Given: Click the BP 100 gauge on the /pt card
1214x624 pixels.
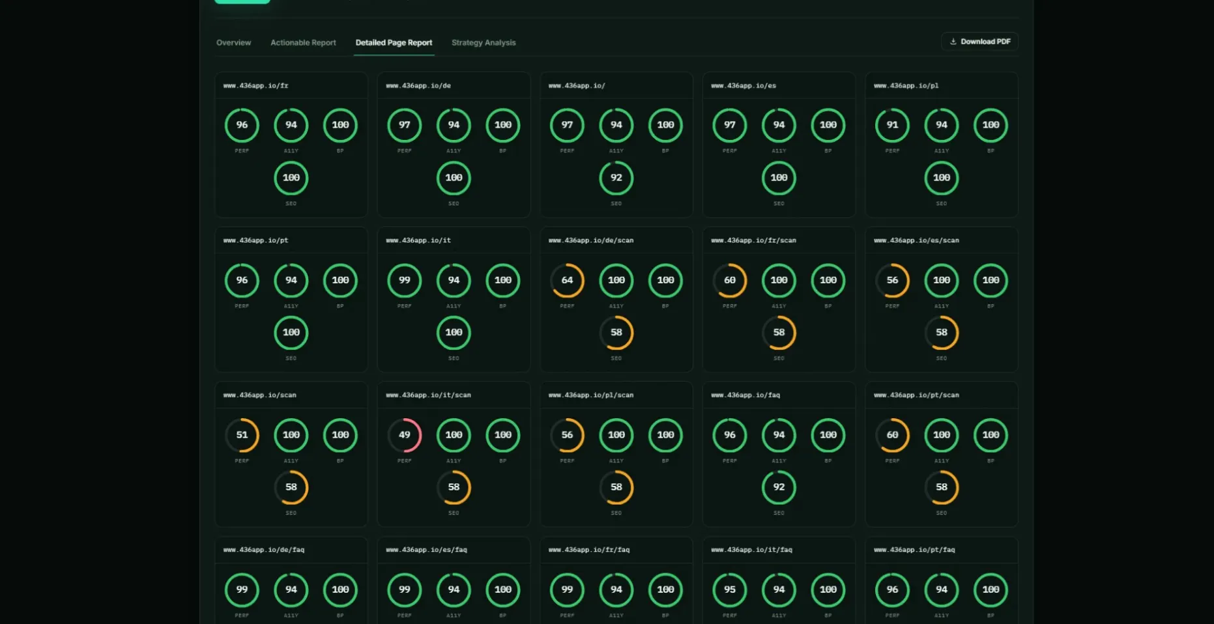Looking at the screenshot, I should [340, 280].
